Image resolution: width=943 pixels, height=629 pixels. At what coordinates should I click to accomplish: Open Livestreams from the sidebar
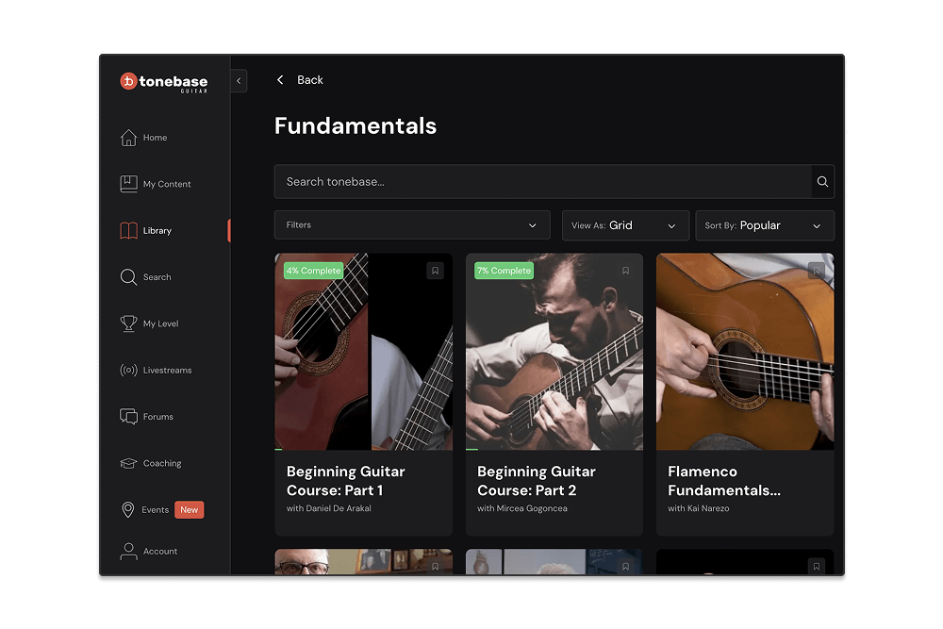tap(167, 371)
